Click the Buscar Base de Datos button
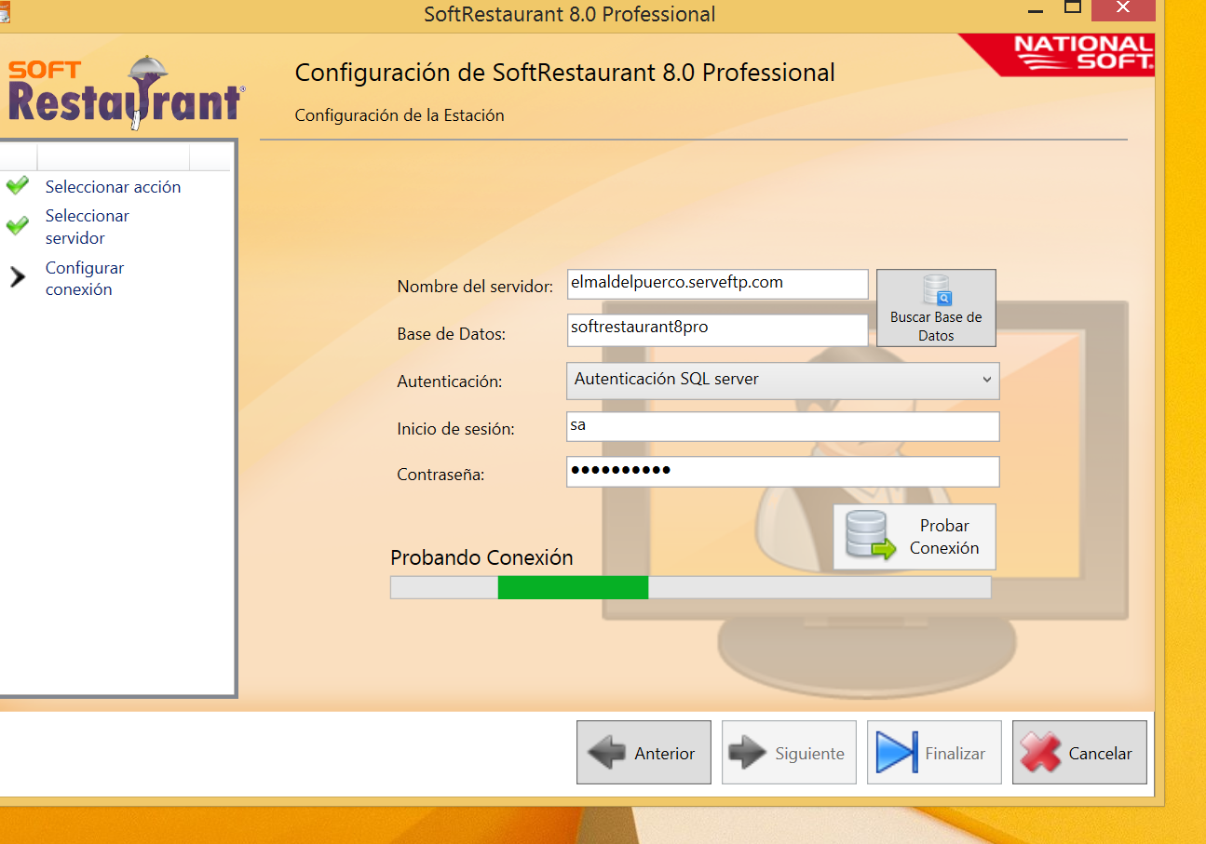This screenshot has width=1206, height=844. [x=936, y=308]
